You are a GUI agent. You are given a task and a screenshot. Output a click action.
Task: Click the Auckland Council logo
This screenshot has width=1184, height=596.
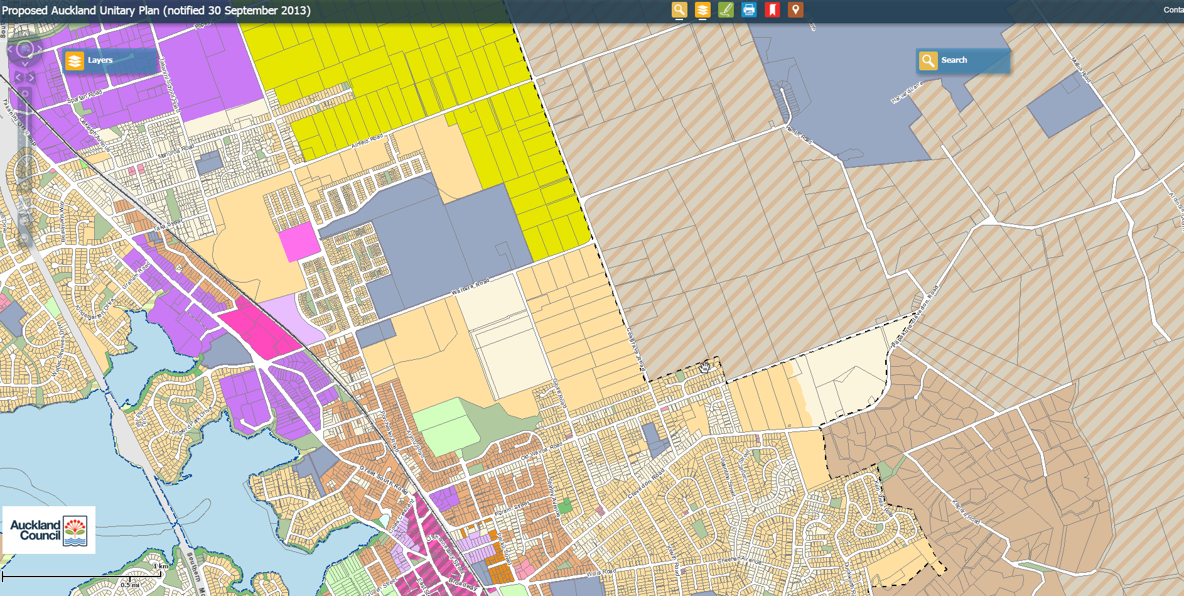[48, 531]
